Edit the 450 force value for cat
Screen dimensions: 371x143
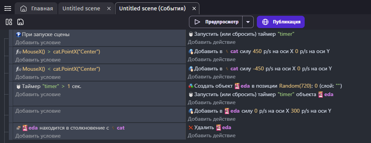[257, 51]
